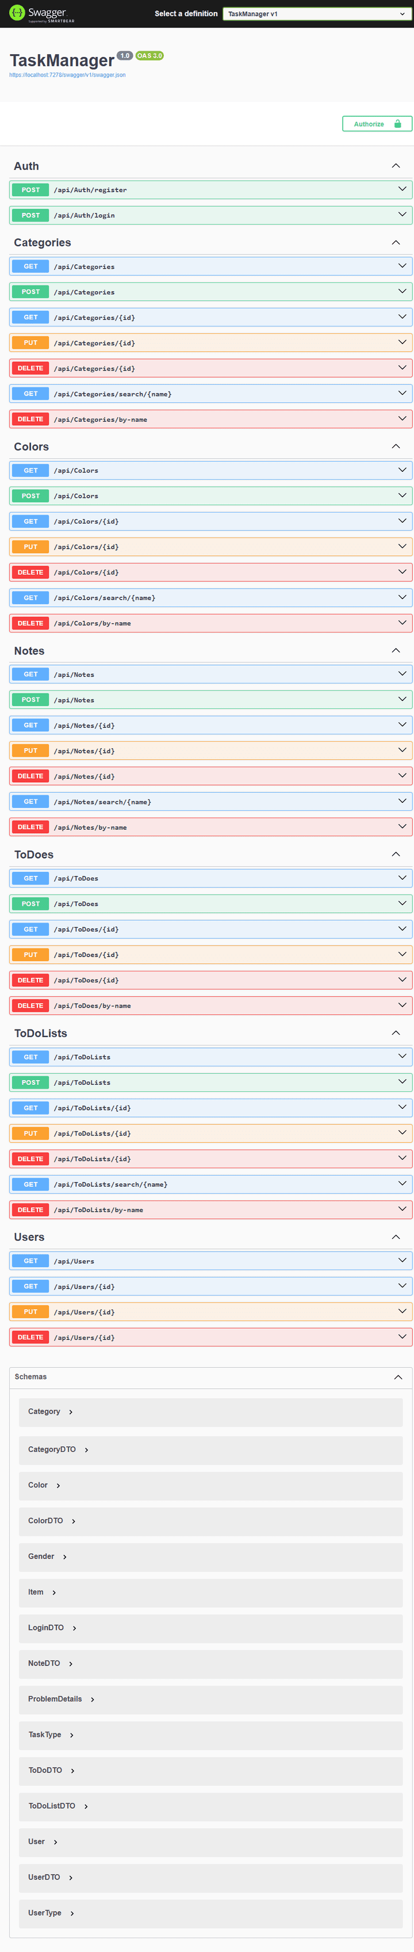The width and height of the screenshot is (414, 1952).
Task: Click the Authorize button
Action: pos(376,124)
